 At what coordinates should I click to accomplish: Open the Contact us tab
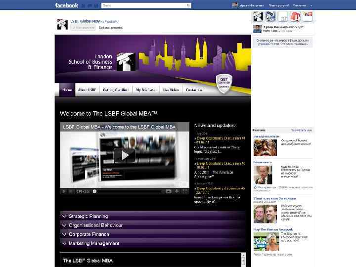[194, 90]
